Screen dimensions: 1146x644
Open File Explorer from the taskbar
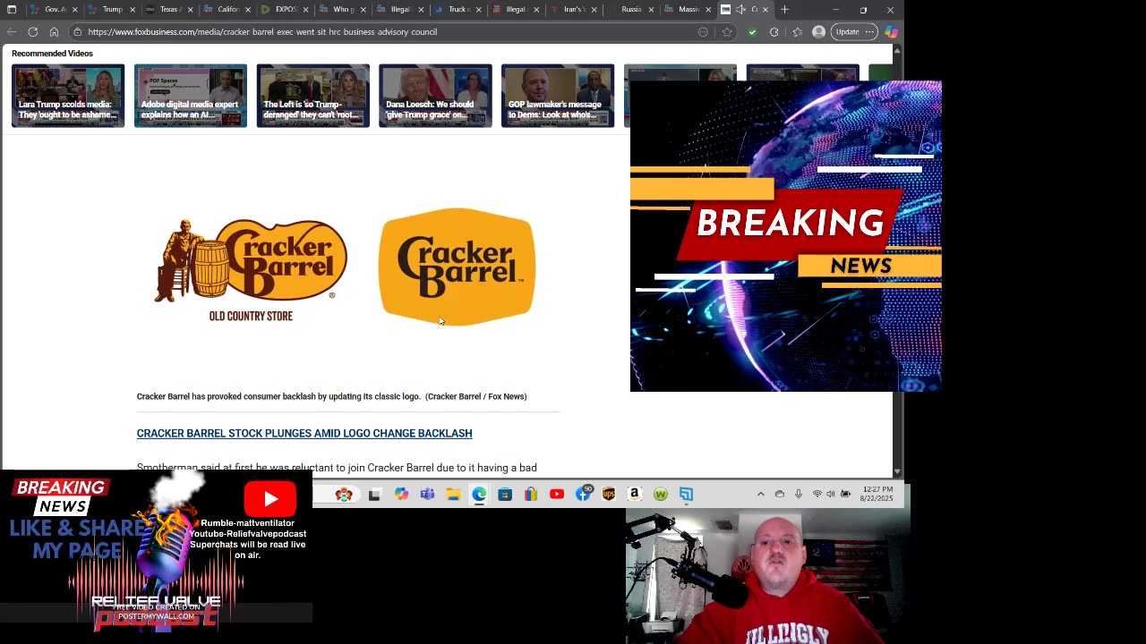coord(453,495)
